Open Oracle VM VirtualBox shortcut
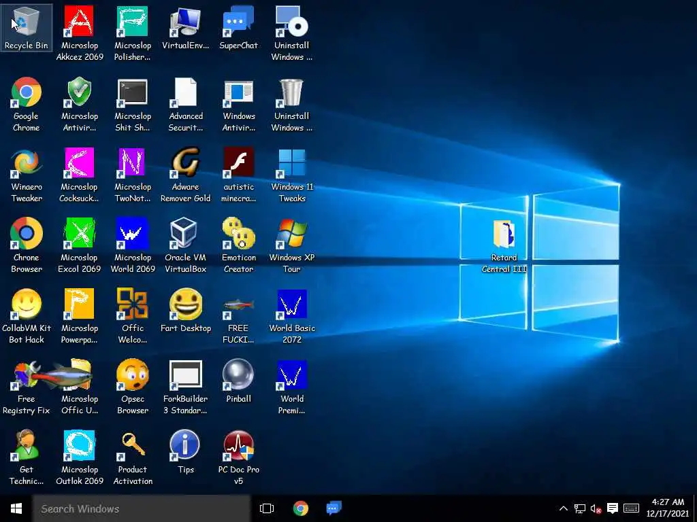The image size is (697, 522). [x=185, y=245]
